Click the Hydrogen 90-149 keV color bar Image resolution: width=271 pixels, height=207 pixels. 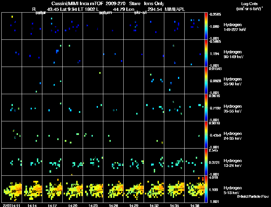tap(206, 53)
